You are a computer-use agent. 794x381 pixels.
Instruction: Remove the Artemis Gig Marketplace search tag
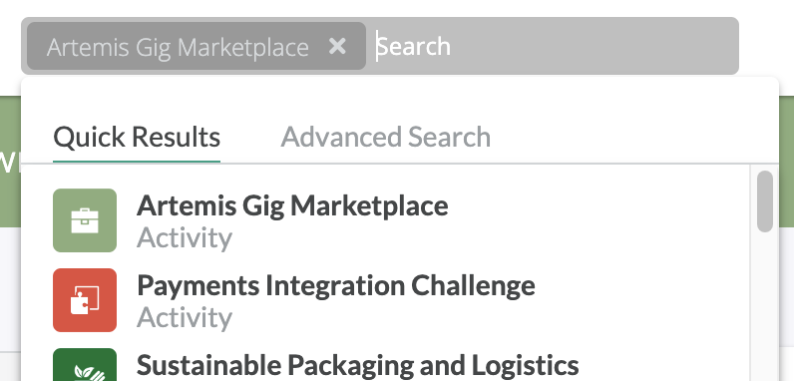pyautogui.click(x=337, y=47)
